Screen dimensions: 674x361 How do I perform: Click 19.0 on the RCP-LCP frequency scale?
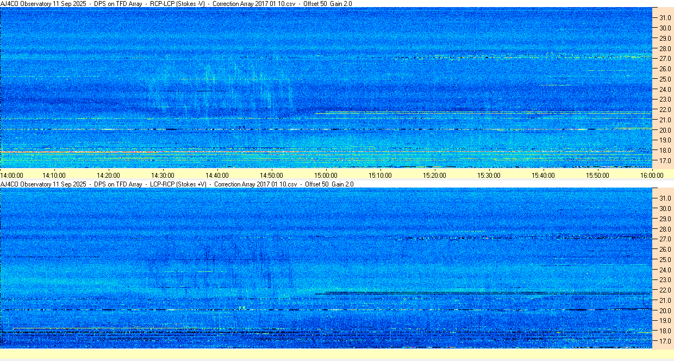(x=665, y=140)
